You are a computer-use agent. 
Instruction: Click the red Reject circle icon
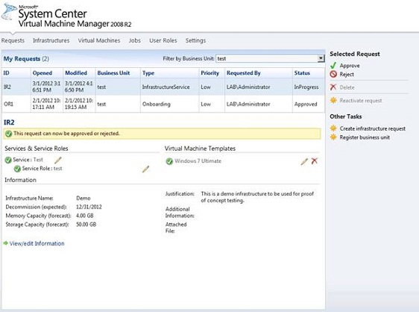(333, 74)
